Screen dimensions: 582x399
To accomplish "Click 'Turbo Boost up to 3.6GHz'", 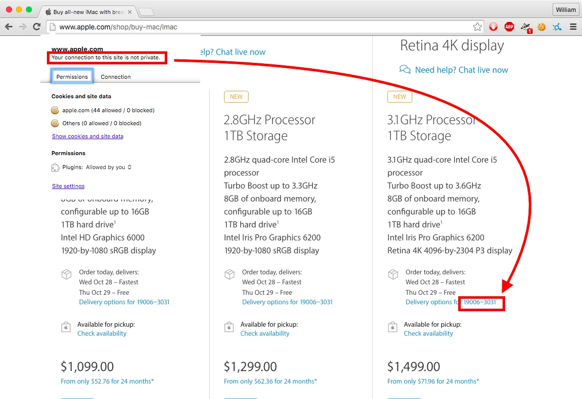I will click(x=434, y=186).
